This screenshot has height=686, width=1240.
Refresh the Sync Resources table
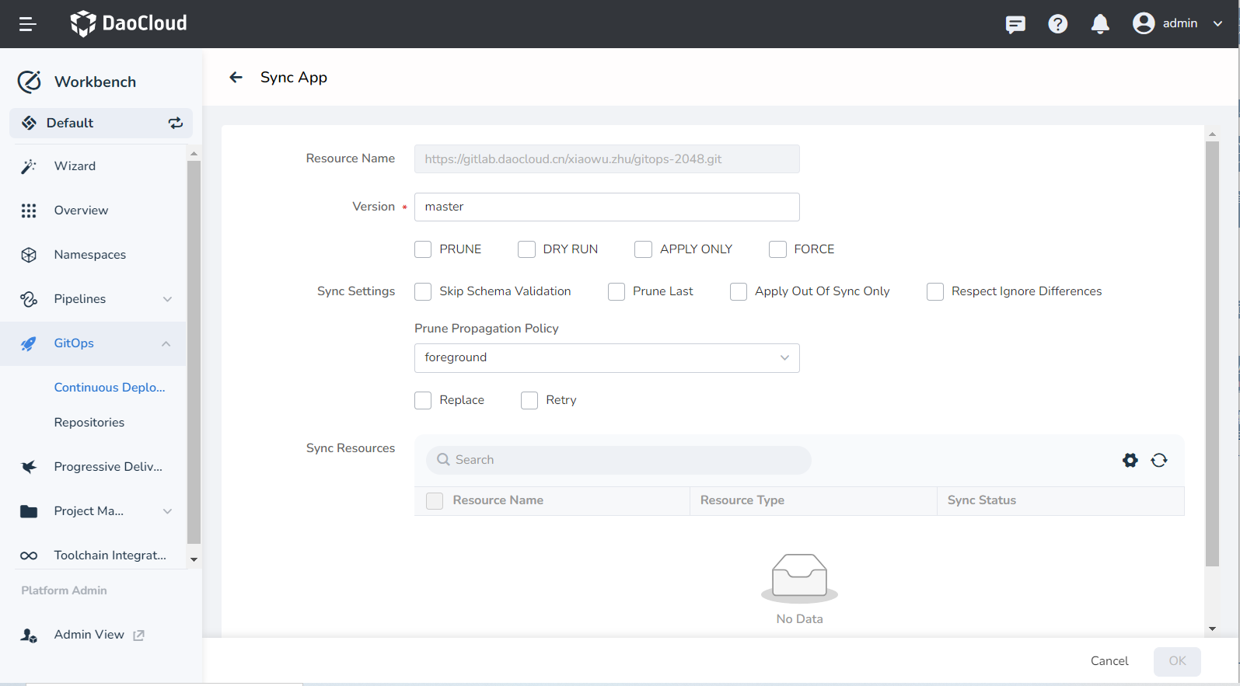tap(1158, 460)
